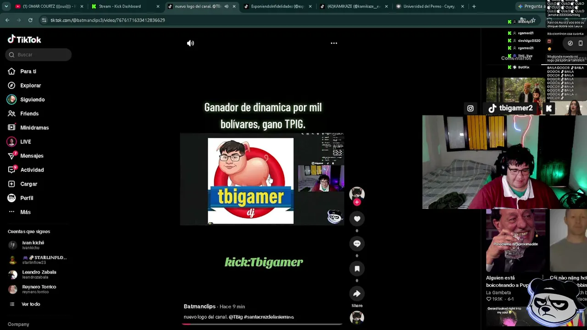The image size is (587, 330).
Task: Open the @TBig mention in caption
Action: pos(236,317)
